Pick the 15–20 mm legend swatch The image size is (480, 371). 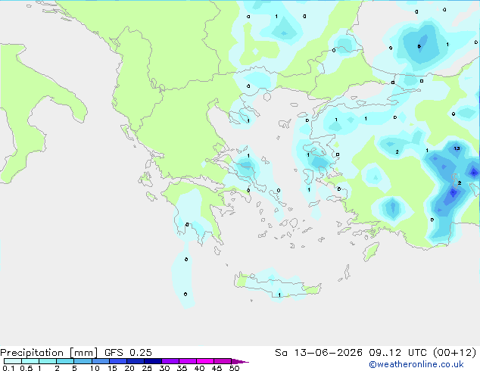coord(118,361)
